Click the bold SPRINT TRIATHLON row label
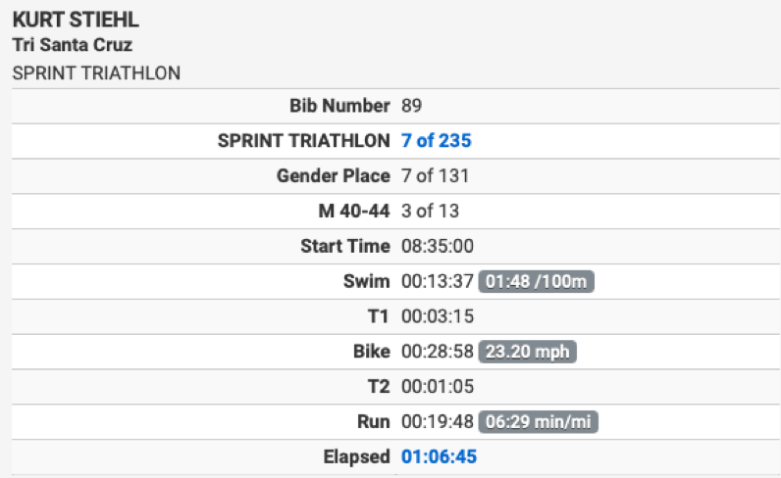This screenshot has height=478, width=781. click(x=304, y=141)
